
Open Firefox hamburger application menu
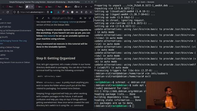click(90, 12)
